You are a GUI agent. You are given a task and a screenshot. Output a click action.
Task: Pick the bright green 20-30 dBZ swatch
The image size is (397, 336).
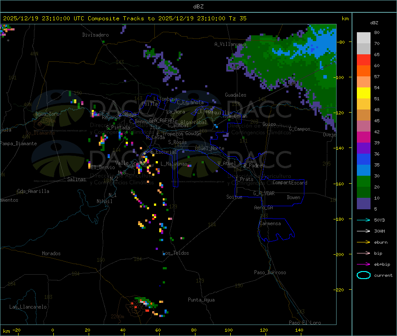coord(363,181)
